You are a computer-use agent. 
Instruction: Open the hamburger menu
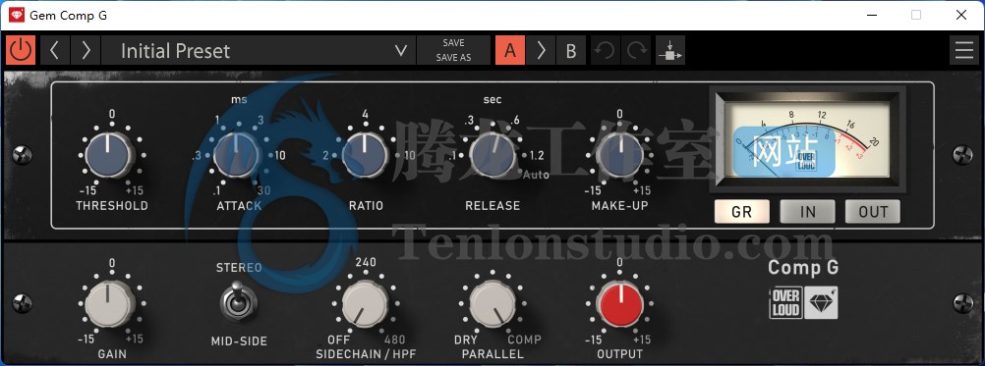[x=964, y=51]
